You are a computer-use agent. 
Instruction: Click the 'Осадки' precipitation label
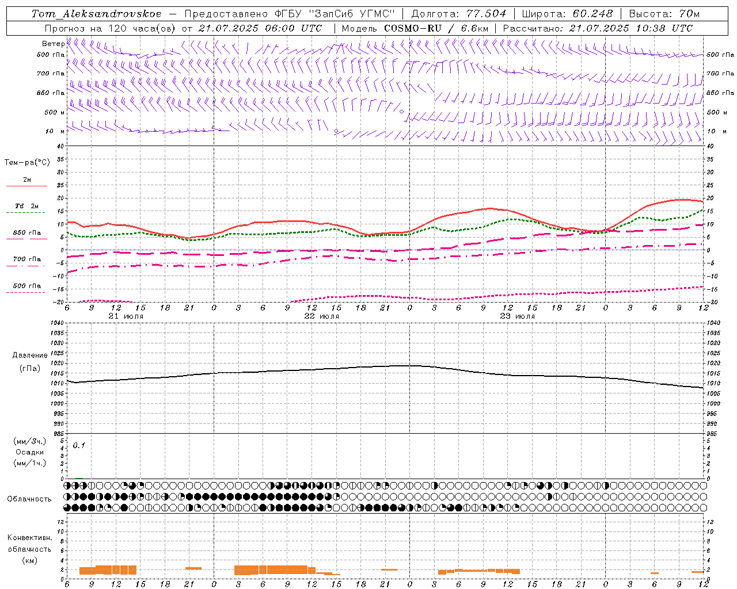click(x=30, y=452)
